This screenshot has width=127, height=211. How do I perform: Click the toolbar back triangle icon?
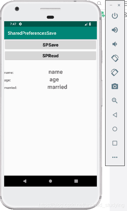coord(115,115)
